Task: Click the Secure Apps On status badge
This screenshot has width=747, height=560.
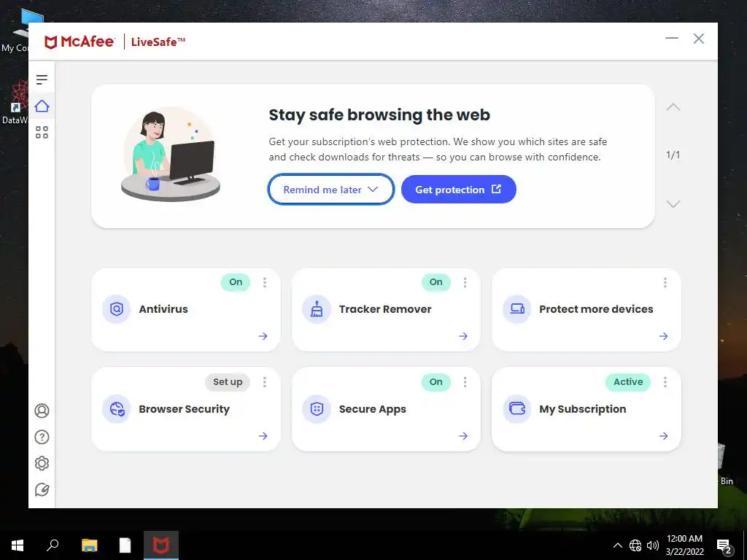Action: click(x=436, y=382)
